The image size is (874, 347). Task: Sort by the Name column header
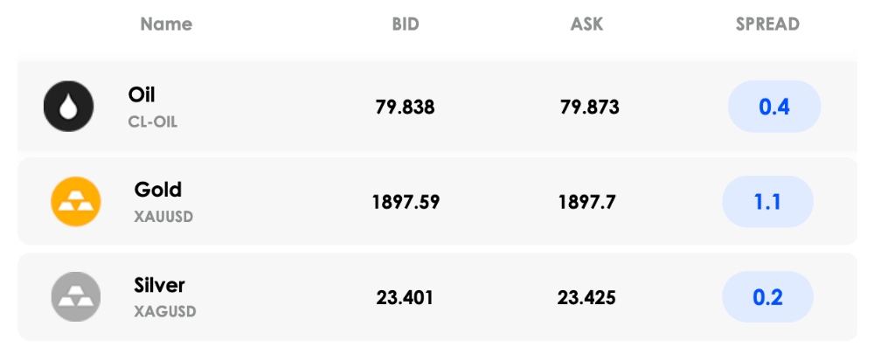[166, 24]
